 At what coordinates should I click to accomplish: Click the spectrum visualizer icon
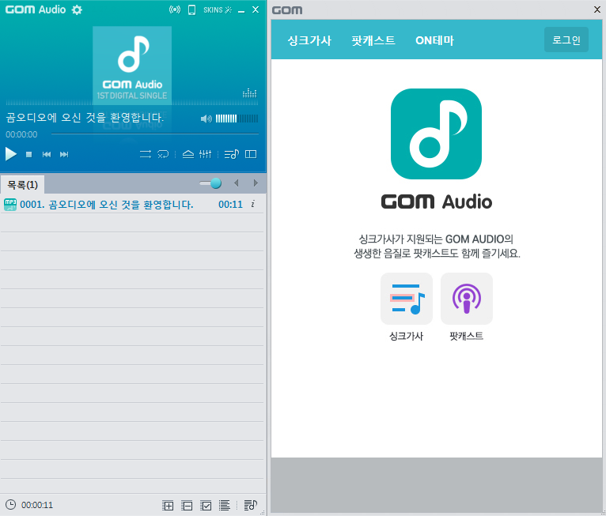click(250, 93)
